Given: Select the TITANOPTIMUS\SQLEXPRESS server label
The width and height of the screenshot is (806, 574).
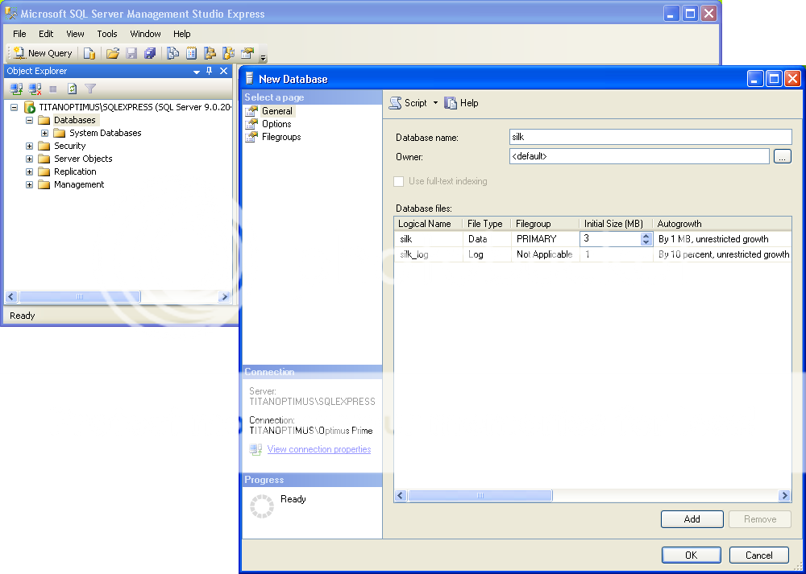Looking at the screenshot, I should click(x=135, y=107).
